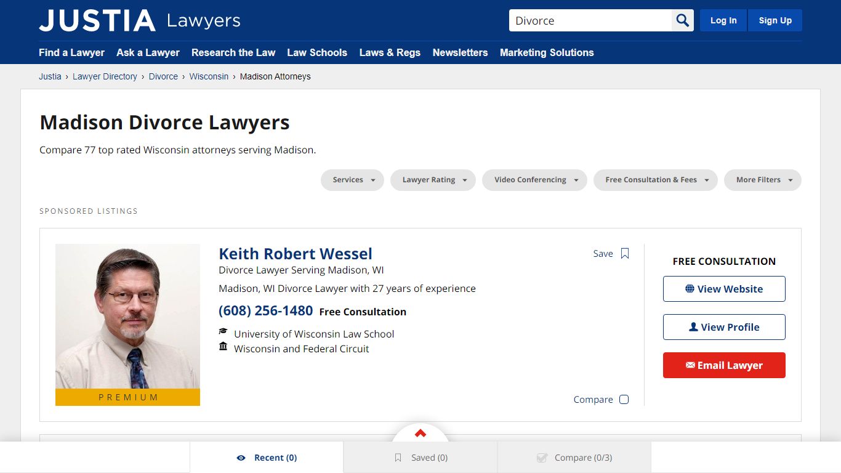This screenshot has height=473, width=841.
Task: Click the Save text link on the listing
Action: 603,254
